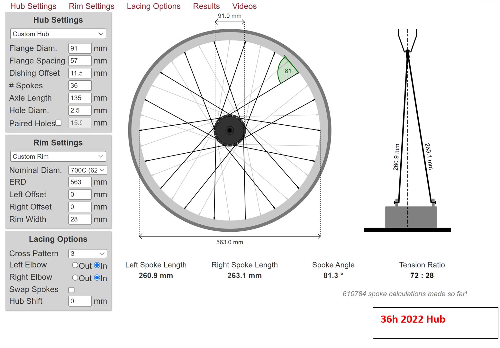Expand the Custom Rim dropdown
The image size is (500, 348).
point(58,156)
